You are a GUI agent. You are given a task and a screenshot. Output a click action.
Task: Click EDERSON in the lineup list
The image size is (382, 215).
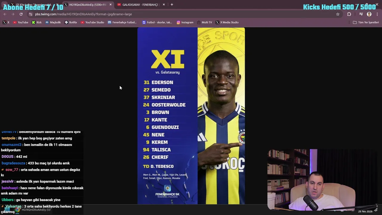click(162, 82)
